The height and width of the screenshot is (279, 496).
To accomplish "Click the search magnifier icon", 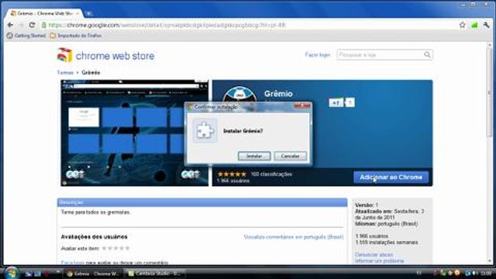I will [427, 55].
